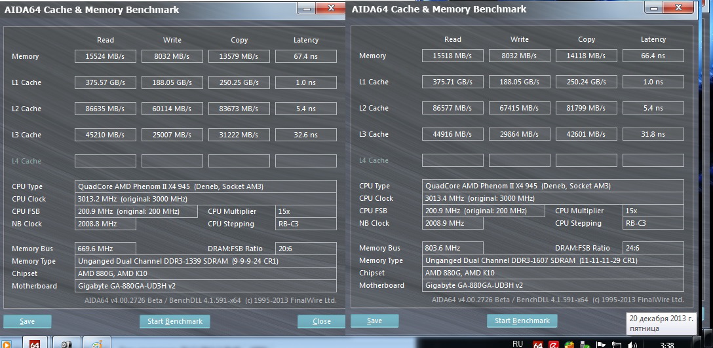
Task: Click the Latency column header in left window
Action: [305, 40]
